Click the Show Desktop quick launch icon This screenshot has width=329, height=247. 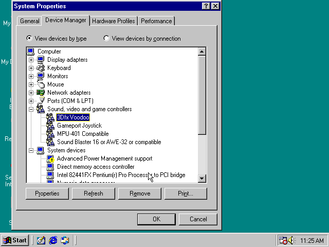click(41, 240)
